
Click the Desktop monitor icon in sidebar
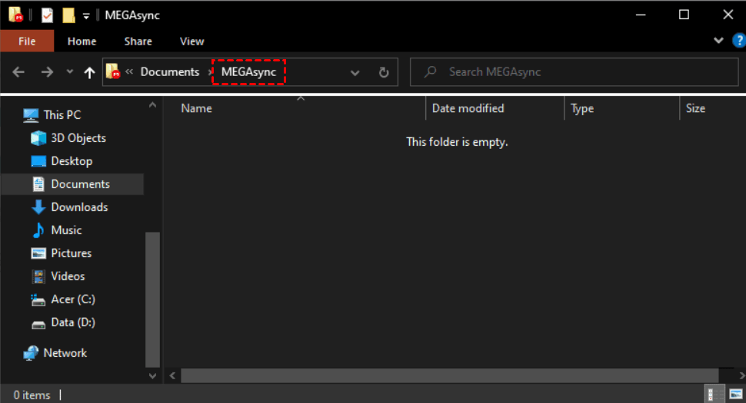[38, 161]
